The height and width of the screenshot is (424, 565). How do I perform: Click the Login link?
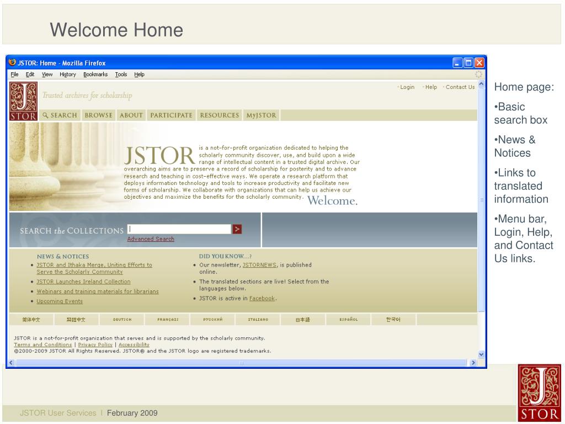407,87
